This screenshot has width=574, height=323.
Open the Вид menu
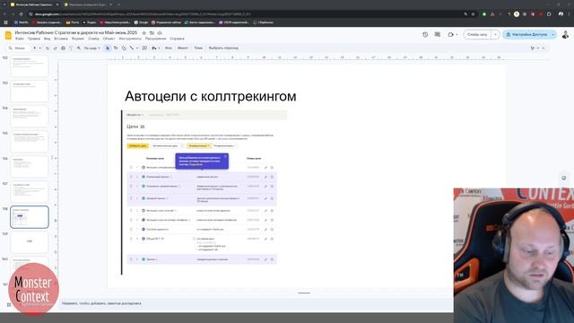48,39
